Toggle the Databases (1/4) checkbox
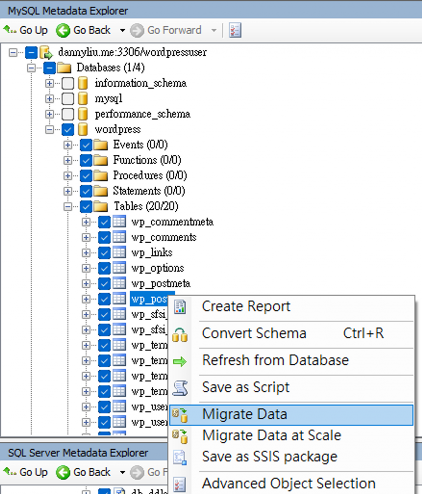The height and width of the screenshot is (494, 422). 49,68
